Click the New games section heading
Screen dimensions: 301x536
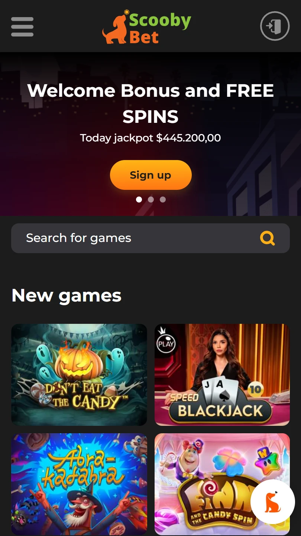67,296
